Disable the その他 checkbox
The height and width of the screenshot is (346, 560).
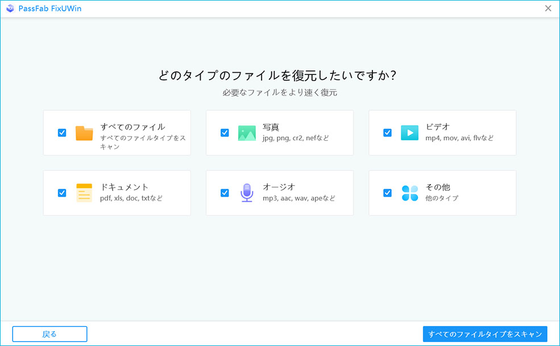pos(387,193)
